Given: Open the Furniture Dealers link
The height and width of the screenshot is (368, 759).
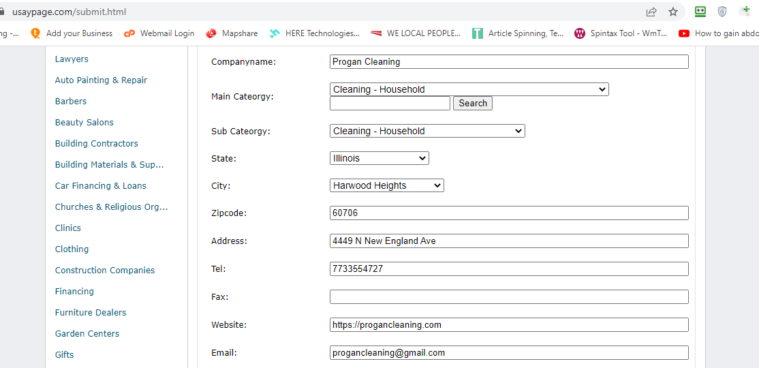Looking at the screenshot, I should click(x=91, y=312).
